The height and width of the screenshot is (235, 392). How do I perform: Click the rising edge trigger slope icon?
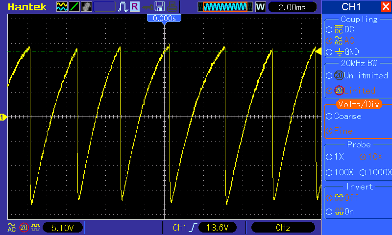tap(193, 228)
